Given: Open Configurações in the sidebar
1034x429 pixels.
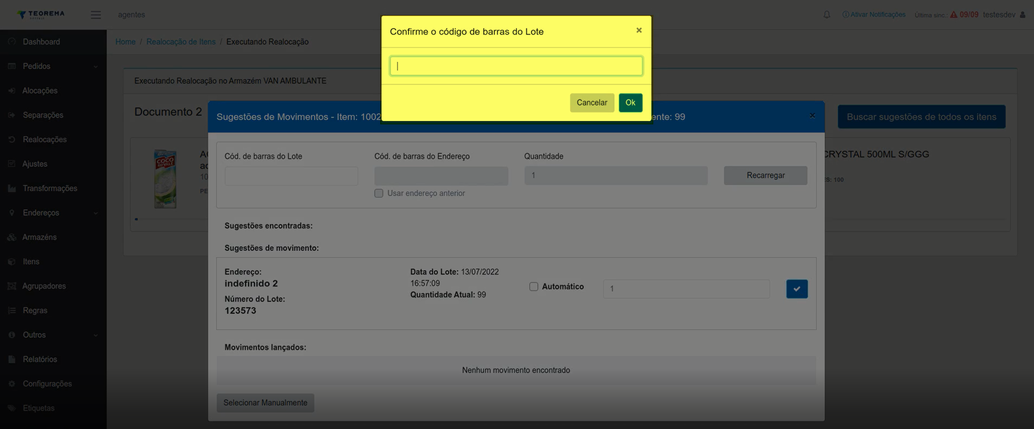Looking at the screenshot, I should click(x=47, y=384).
